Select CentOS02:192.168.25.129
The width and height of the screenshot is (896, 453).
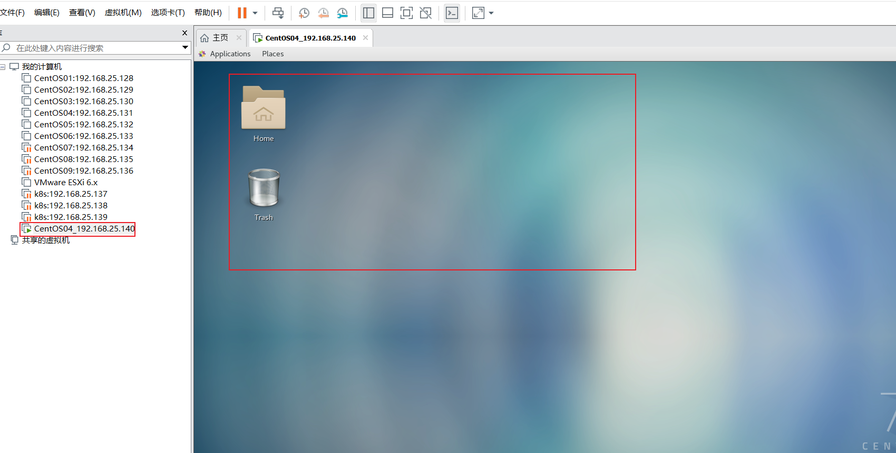tap(84, 90)
